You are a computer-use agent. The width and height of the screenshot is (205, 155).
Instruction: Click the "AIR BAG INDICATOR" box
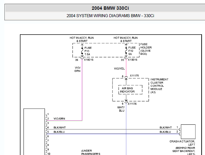pos(130,90)
